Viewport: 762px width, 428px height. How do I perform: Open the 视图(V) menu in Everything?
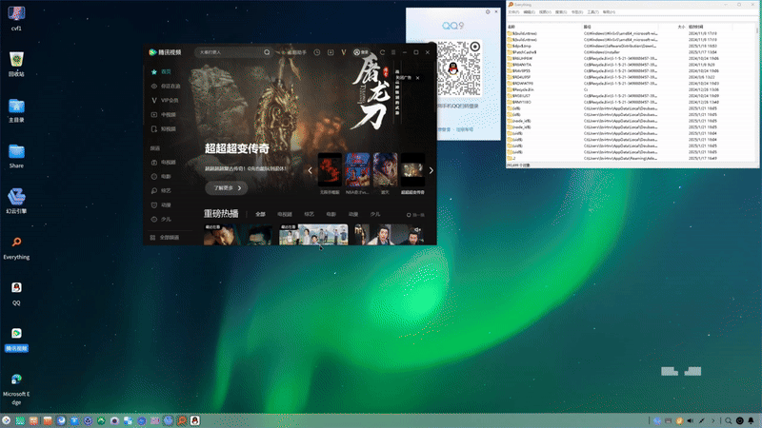(545, 12)
